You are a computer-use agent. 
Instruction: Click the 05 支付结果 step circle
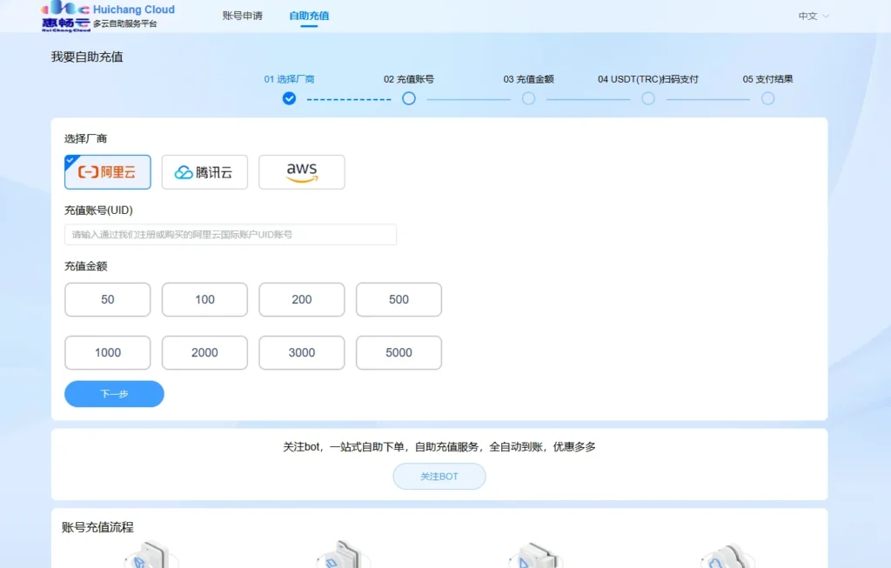pos(767,99)
